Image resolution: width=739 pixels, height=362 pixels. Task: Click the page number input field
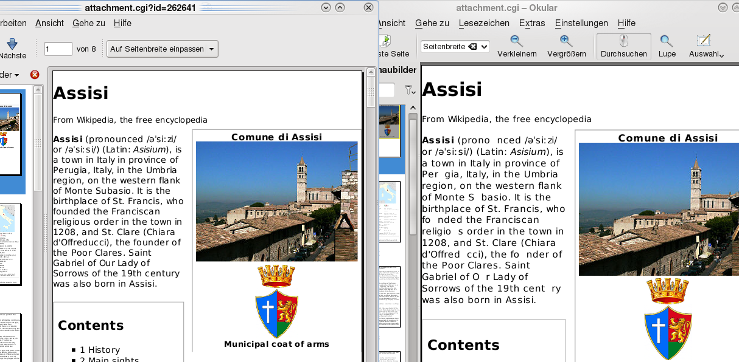click(x=58, y=49)
